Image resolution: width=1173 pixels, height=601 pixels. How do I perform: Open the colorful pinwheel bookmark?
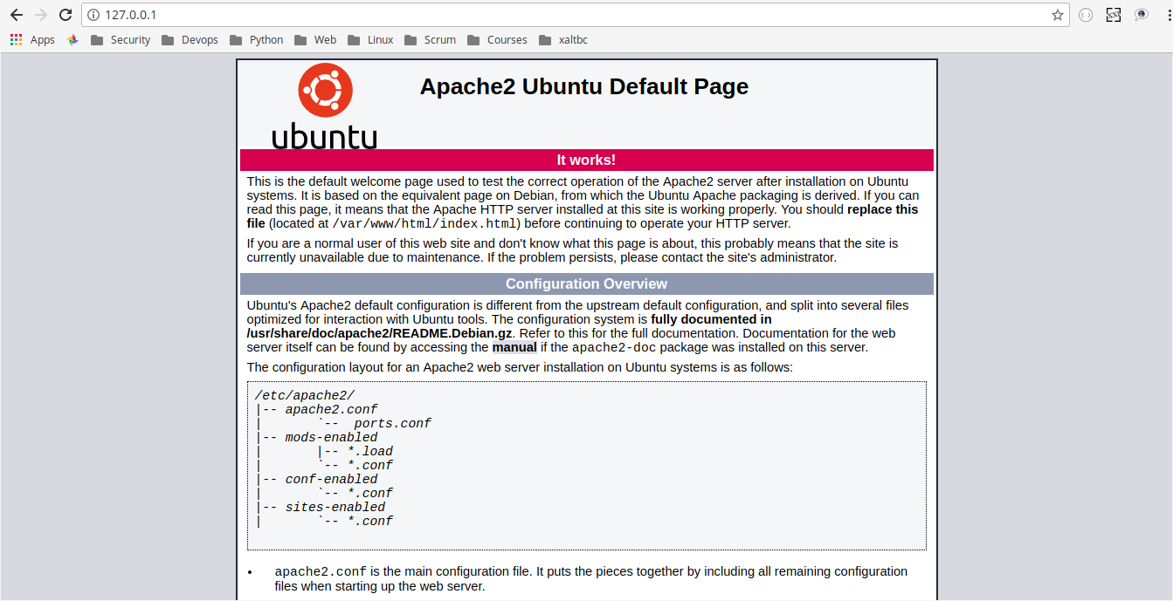[x=73, y=39]
